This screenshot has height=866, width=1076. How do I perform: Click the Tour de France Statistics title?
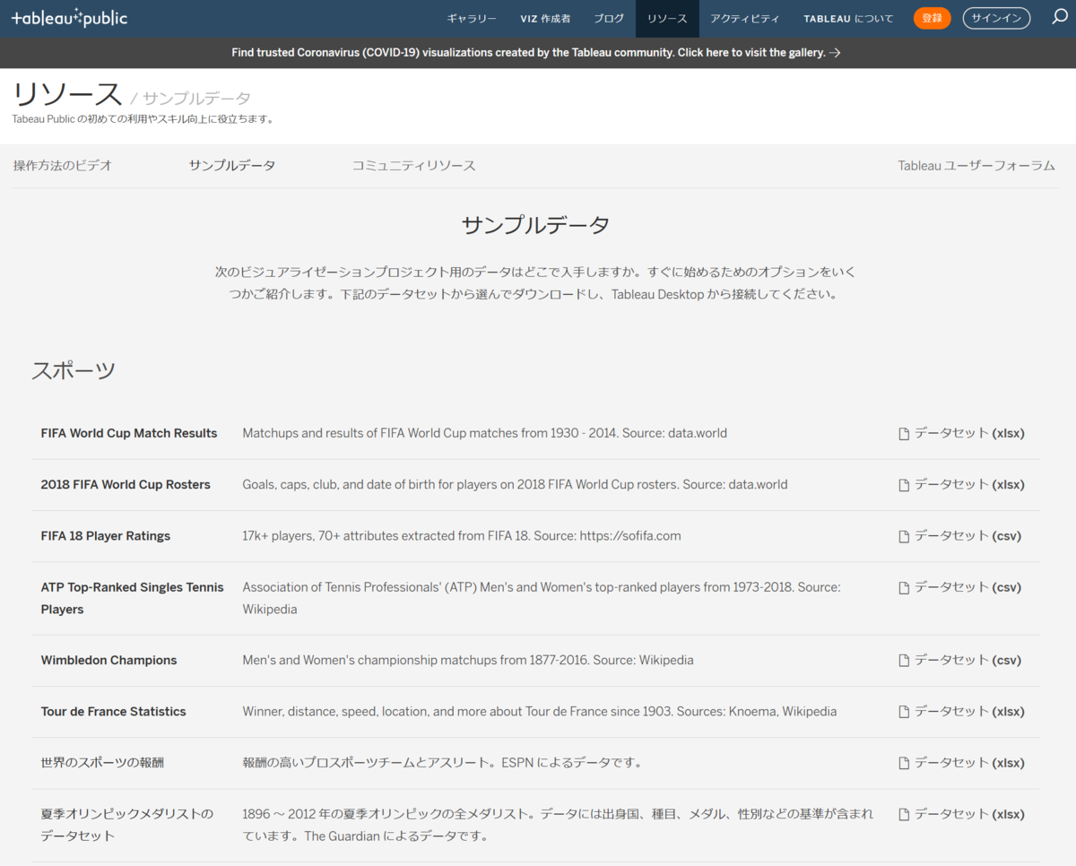[113, 712]
